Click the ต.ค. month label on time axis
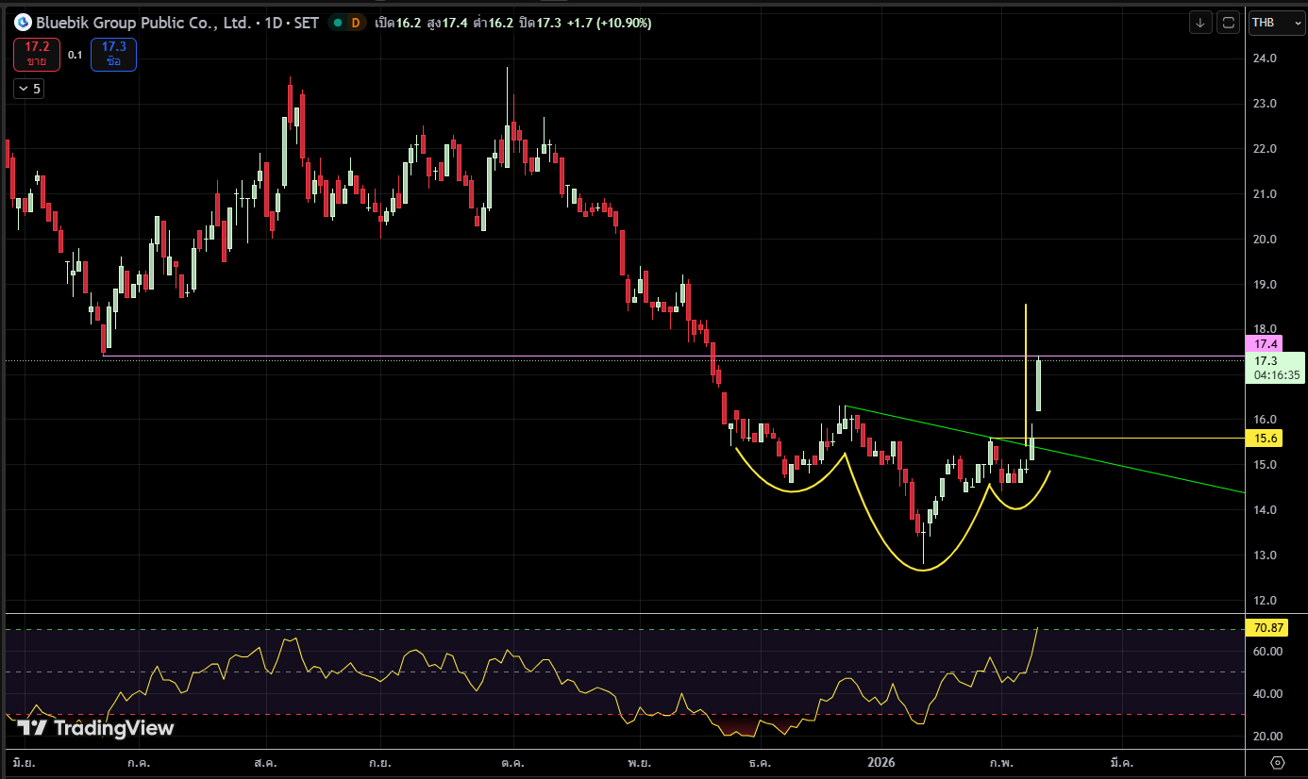The width and height of the screenshot is (1308, 779). tap(512, 761)
